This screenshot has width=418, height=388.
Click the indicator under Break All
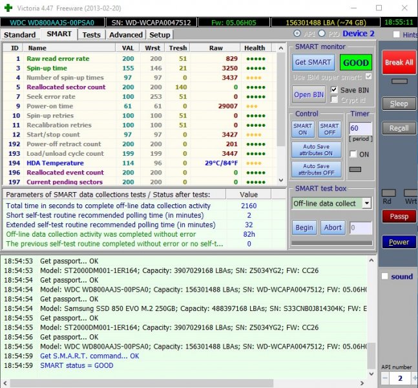click(399, 81)
